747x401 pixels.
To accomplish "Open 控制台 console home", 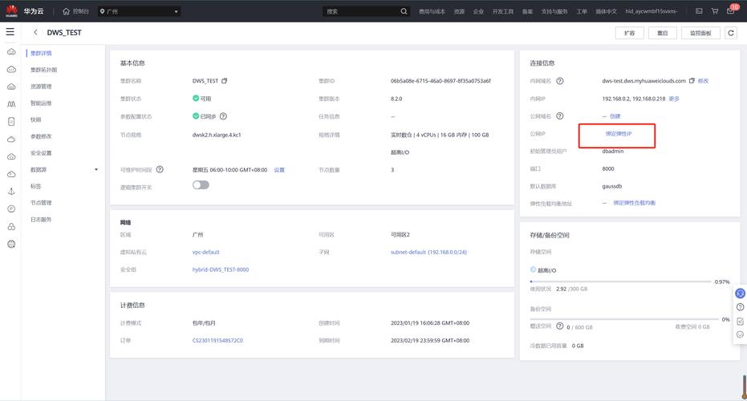I will point(75,11).
